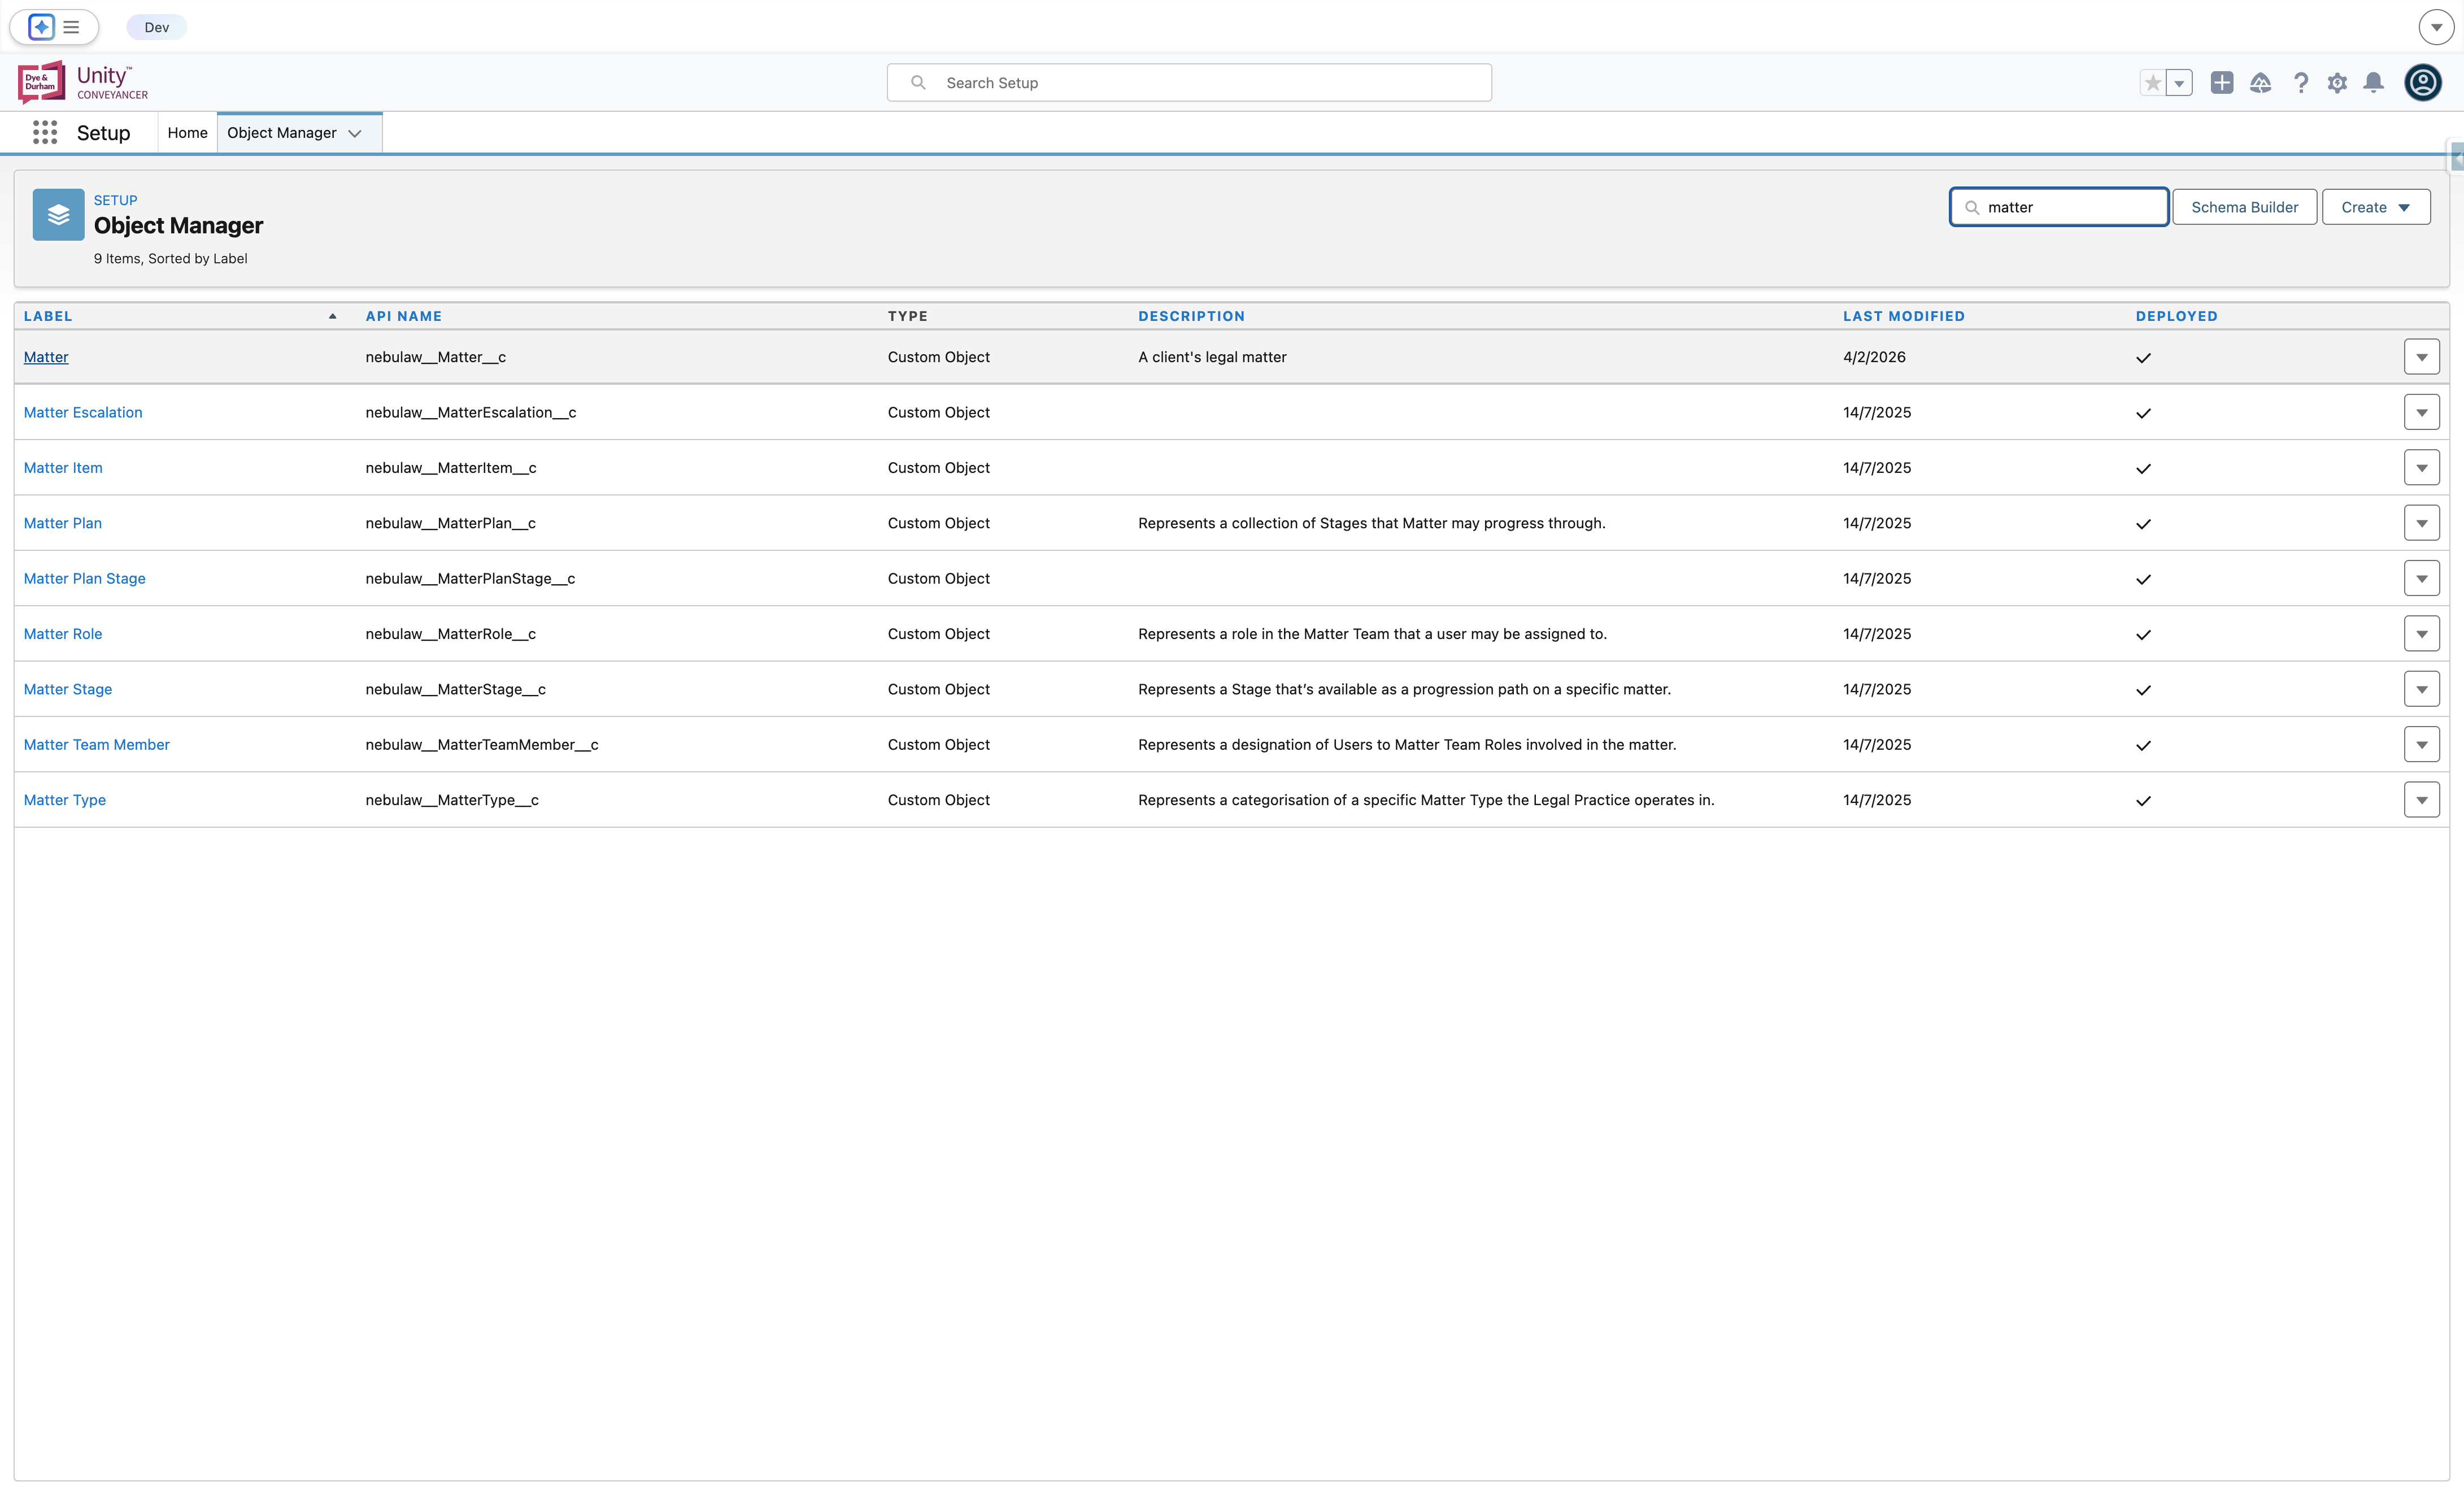Image resolution: width=2464 pixels, height=1495 pixels.
Task: Open the Matter Type object link
Action: [64, 800]
